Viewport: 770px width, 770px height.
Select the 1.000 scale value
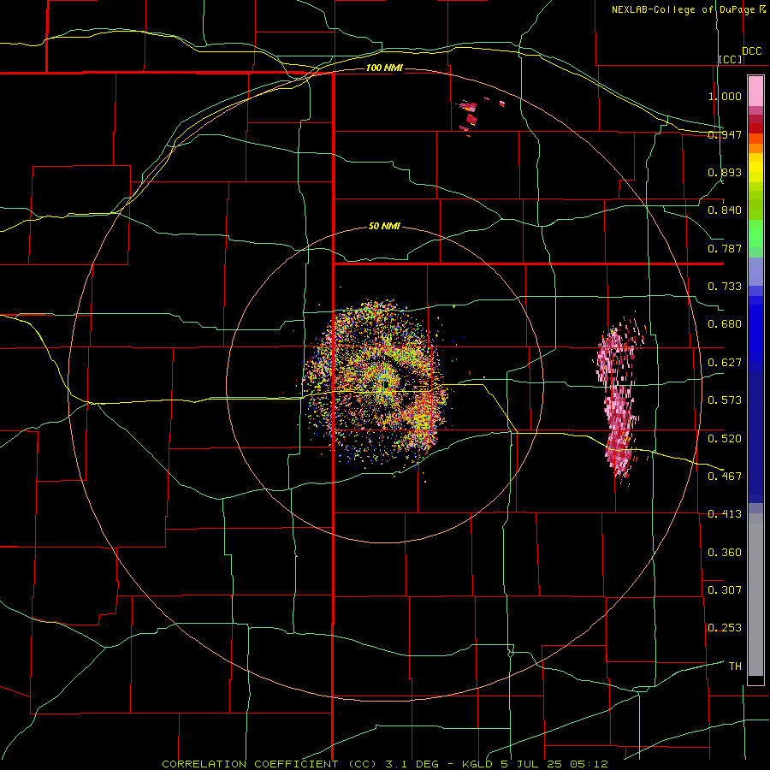point(725,96)
